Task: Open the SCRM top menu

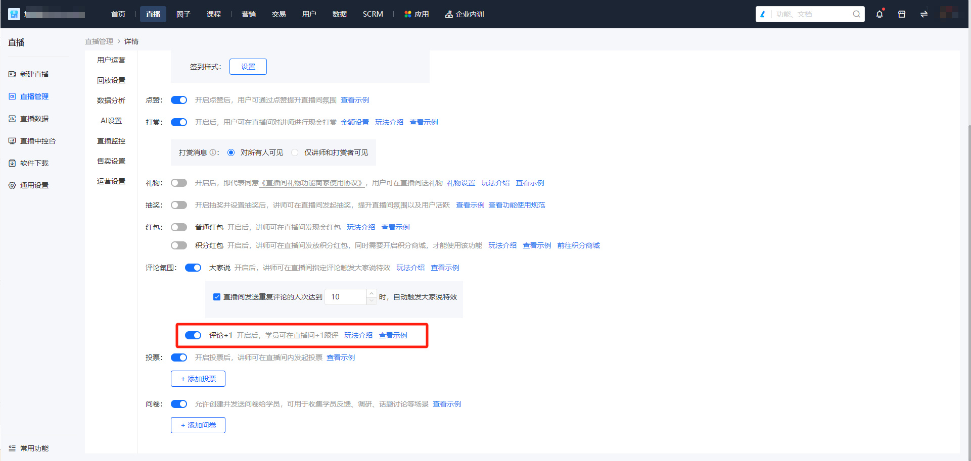Action: tap(373, 14)
